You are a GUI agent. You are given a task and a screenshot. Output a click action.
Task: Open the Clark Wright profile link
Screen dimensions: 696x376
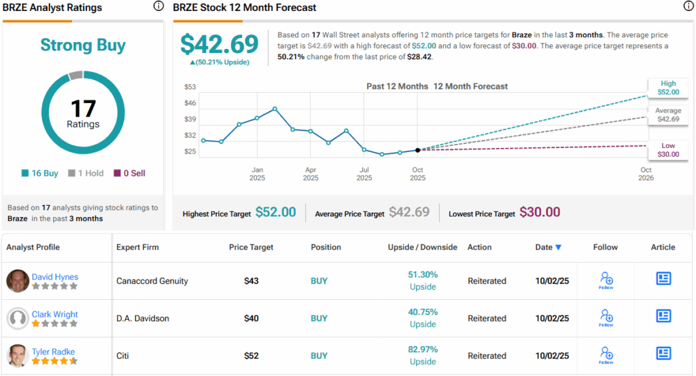pyautogui.click(x=55, y=314)
